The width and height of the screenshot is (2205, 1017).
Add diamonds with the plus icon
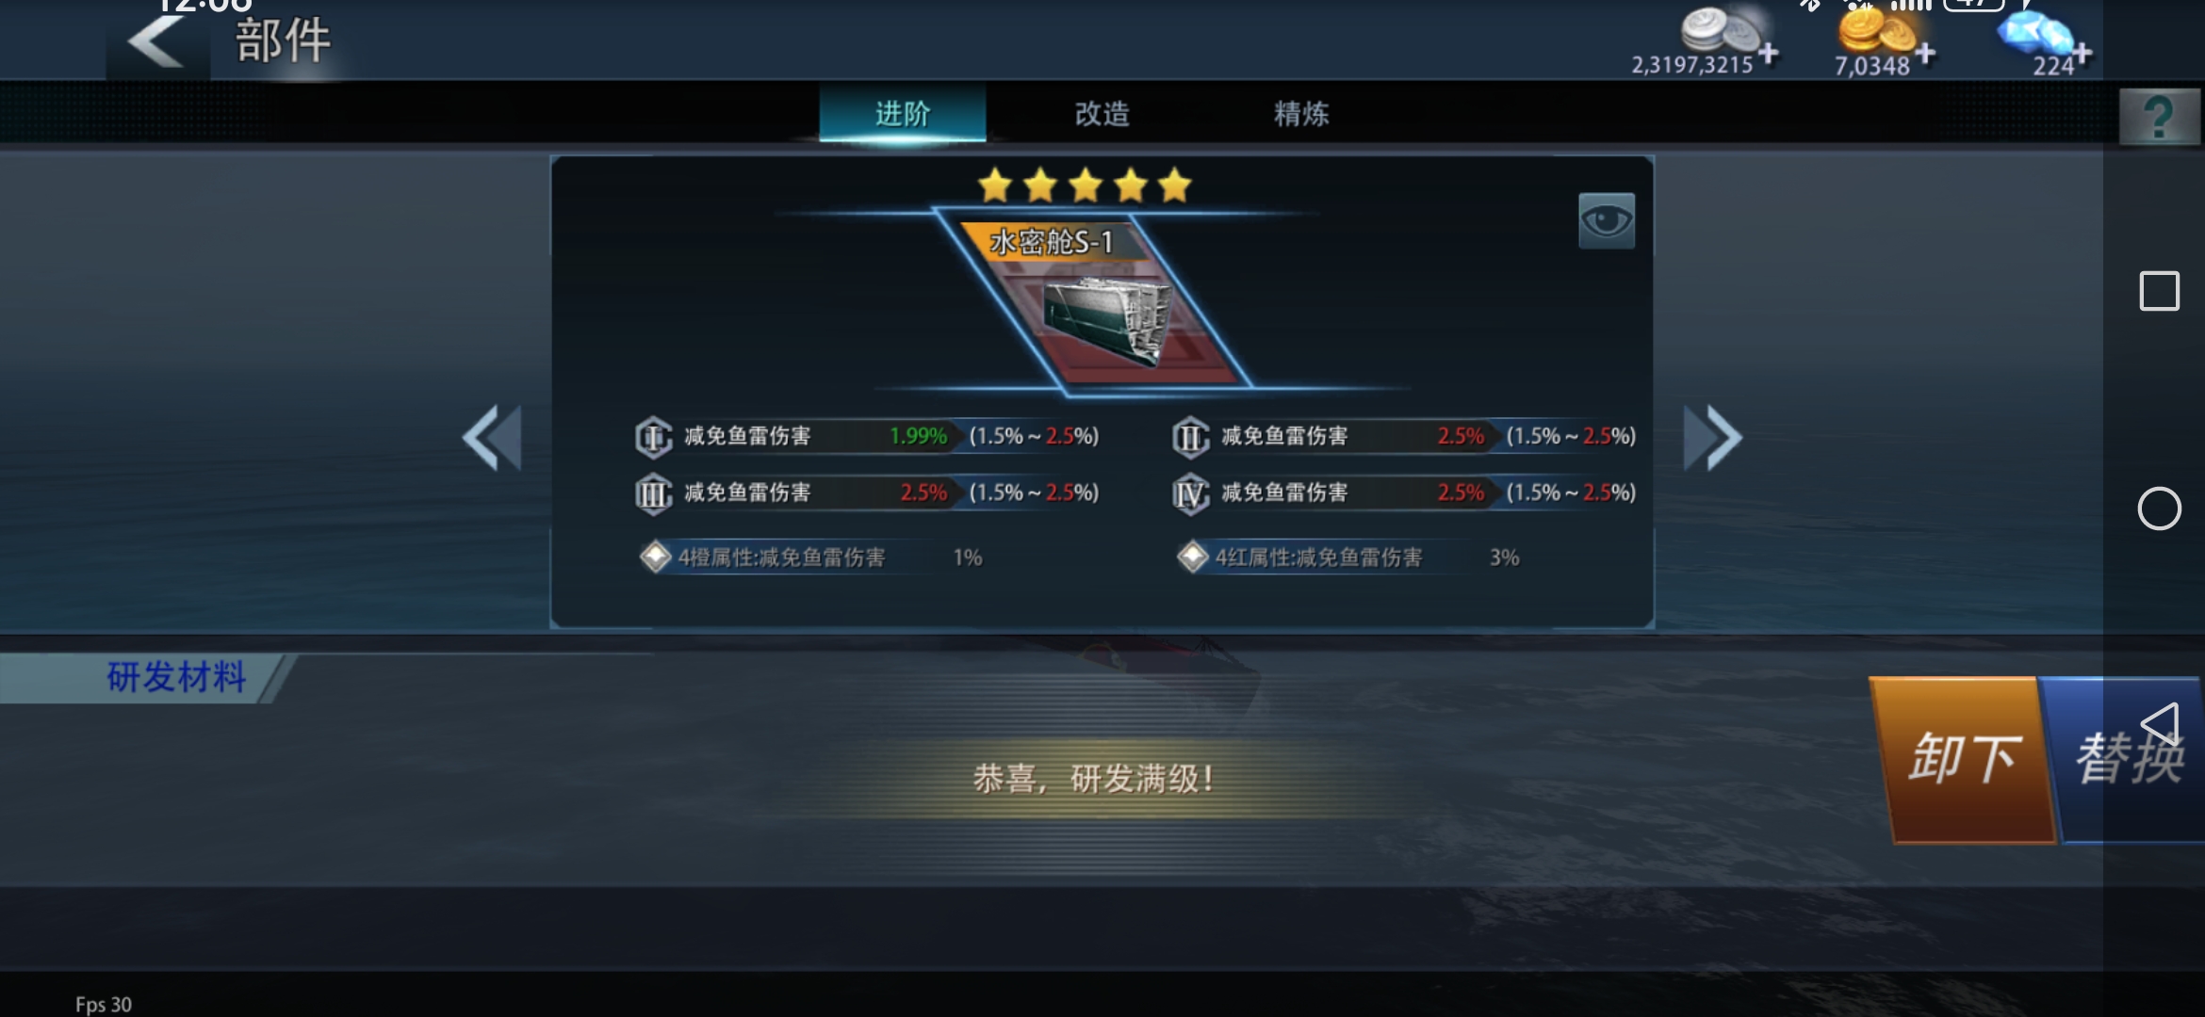pos(2082,53)
